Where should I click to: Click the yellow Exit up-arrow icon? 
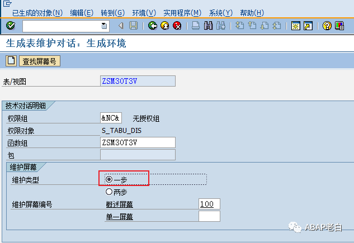(x=165, y=26)
